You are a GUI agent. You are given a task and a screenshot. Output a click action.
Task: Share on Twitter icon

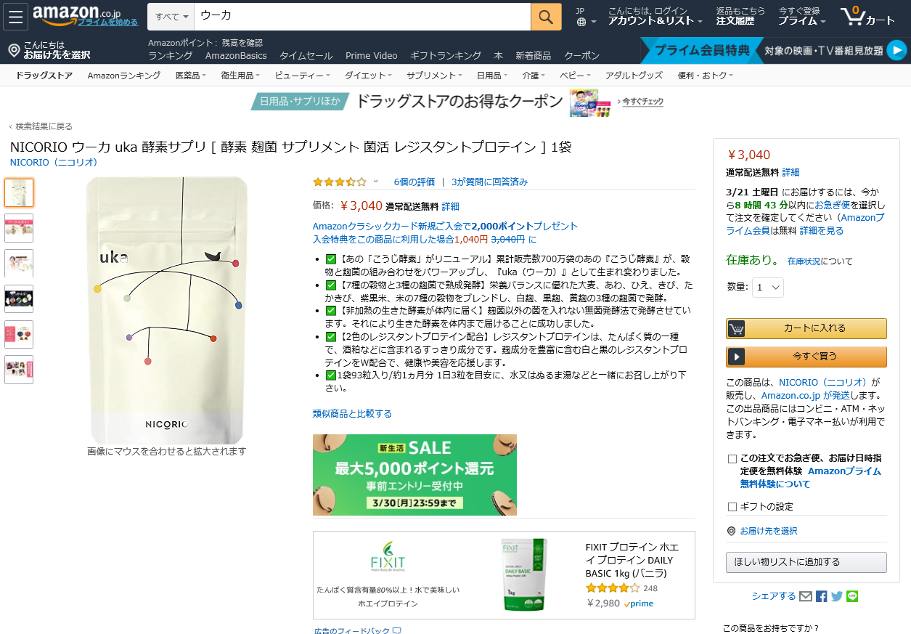[837, 596]
